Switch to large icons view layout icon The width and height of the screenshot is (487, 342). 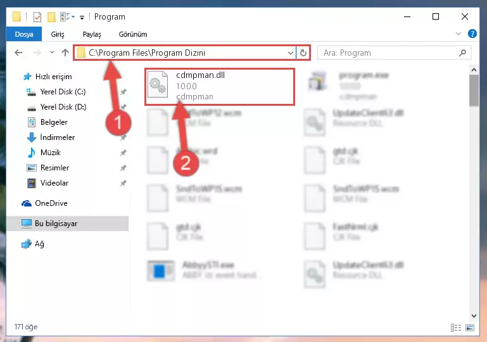point(470,327)
